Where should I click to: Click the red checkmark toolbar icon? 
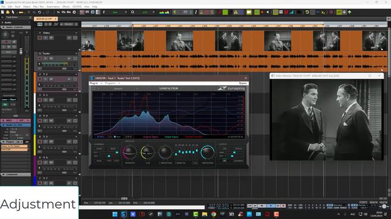tap(220, 12)
